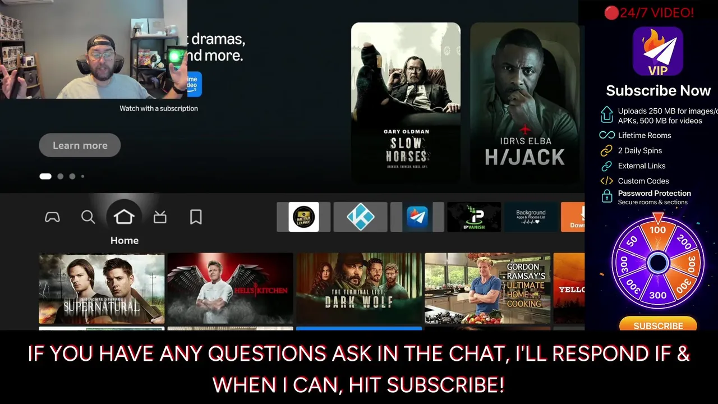Launch the IPVanish app icon

click(474, 217)
